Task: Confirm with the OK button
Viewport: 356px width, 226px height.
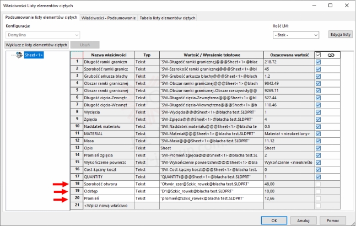Action: pos(274,220)
